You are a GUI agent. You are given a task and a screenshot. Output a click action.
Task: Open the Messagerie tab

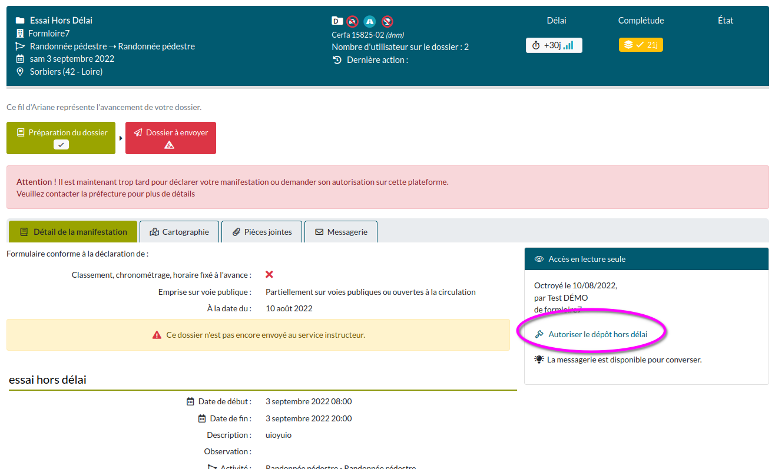(x=340, y=232)
